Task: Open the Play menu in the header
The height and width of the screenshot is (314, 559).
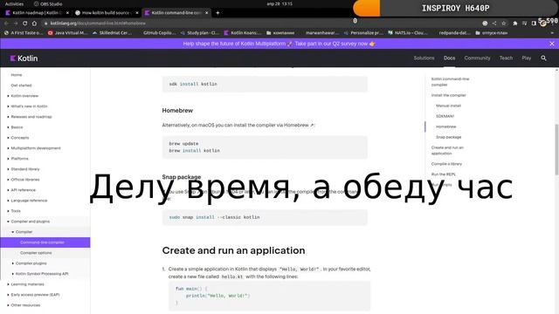Action: 526,58
